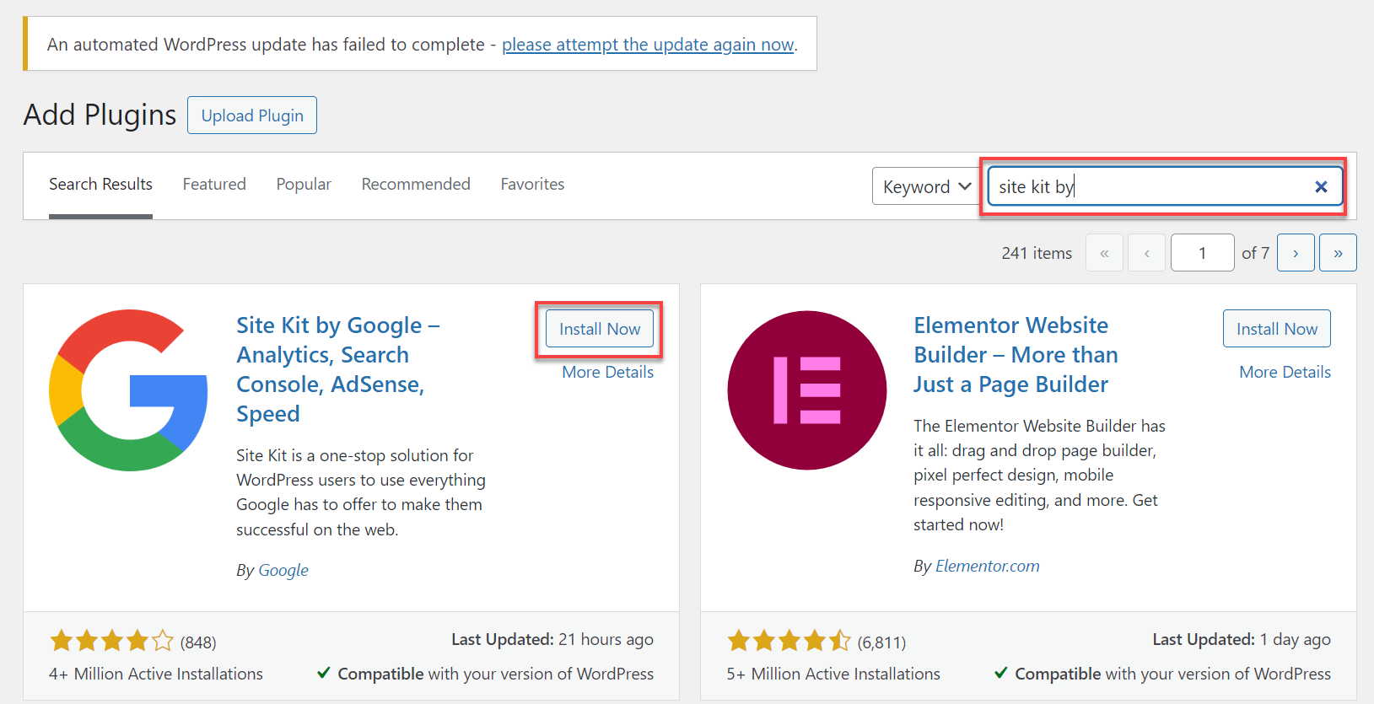Click the '241 items' count text
The width and height of the screenshot is (1374, 704).
1037,253
